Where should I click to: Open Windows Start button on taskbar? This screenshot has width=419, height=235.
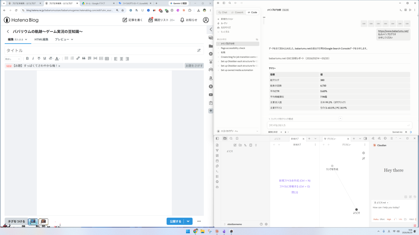[188, 231]
